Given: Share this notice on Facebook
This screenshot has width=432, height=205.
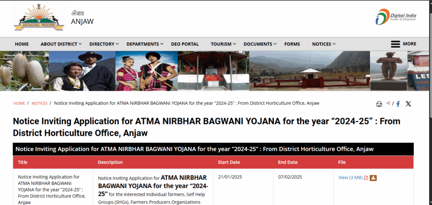Looking at the screenshot, I should 397,104.
